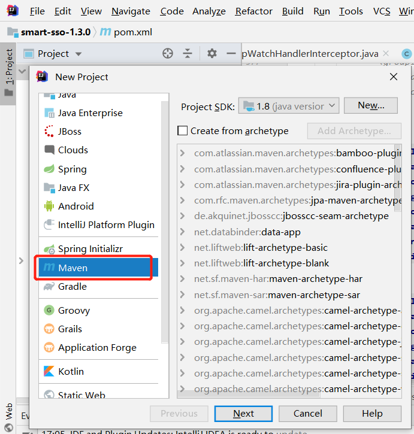
Task: Click the Help button
Action: 372,414
